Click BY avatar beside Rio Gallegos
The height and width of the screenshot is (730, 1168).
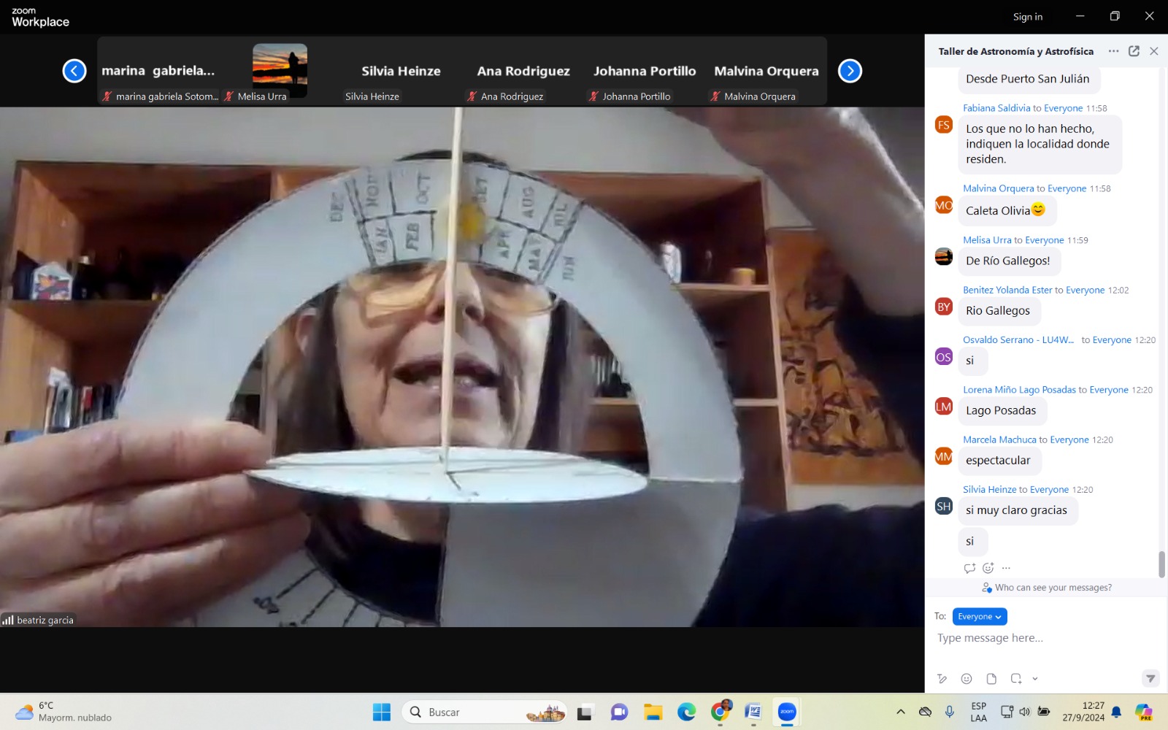point(944,307)
